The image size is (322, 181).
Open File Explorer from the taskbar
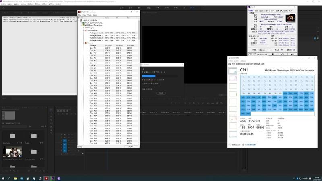coord(15,179)
